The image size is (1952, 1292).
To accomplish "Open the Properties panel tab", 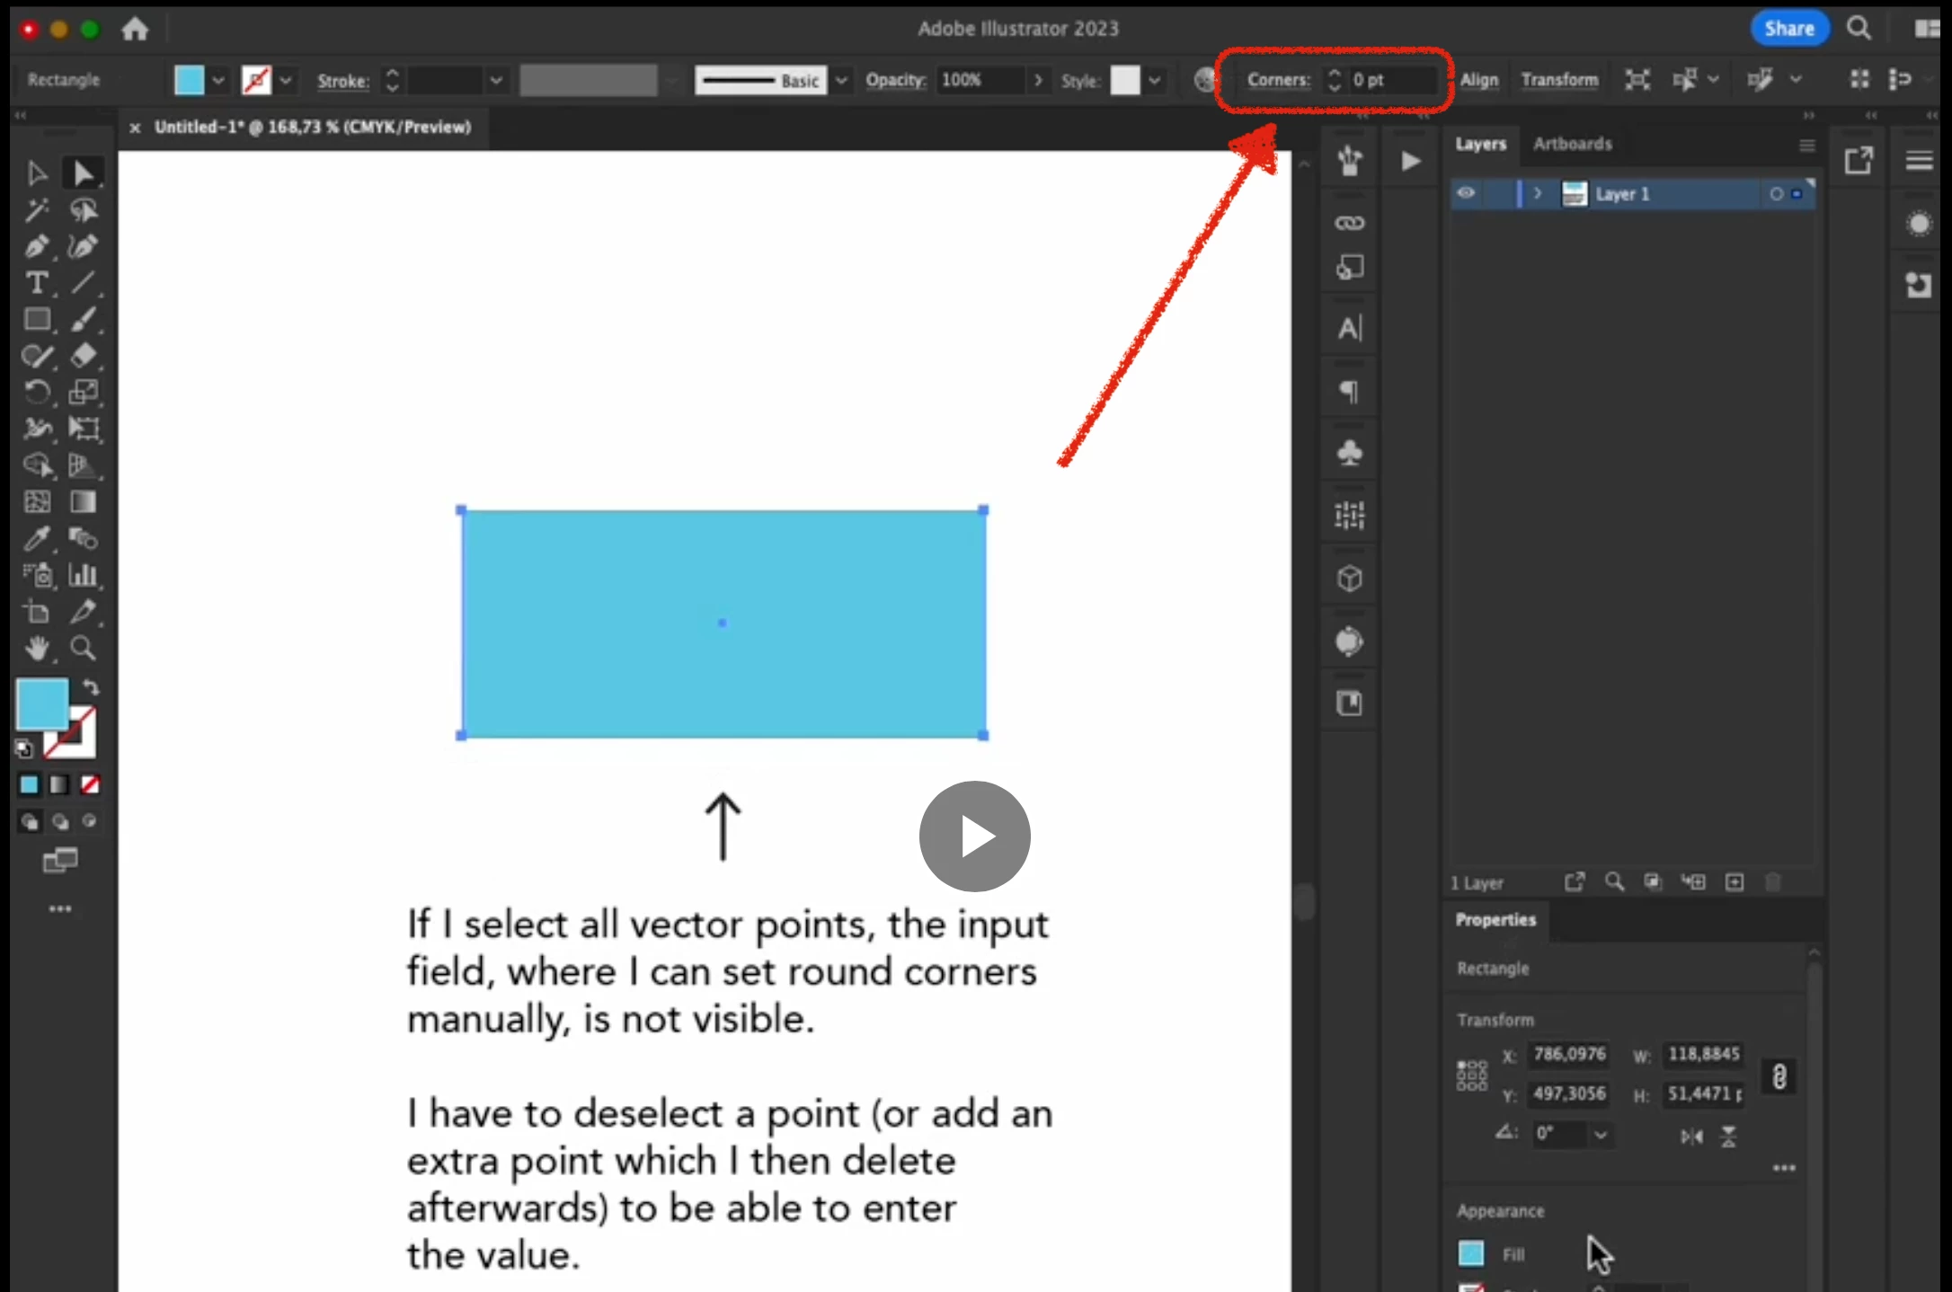I will click(x=1495, y=920).
